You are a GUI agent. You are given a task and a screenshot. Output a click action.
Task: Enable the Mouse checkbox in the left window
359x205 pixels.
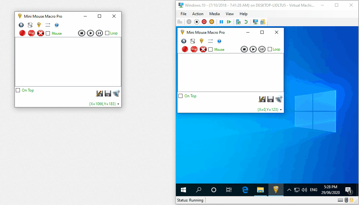(x=48, y=33)
